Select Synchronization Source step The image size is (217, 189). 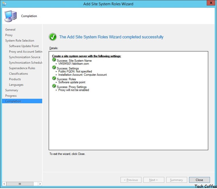pyautogui.click(x=25, y=57)
